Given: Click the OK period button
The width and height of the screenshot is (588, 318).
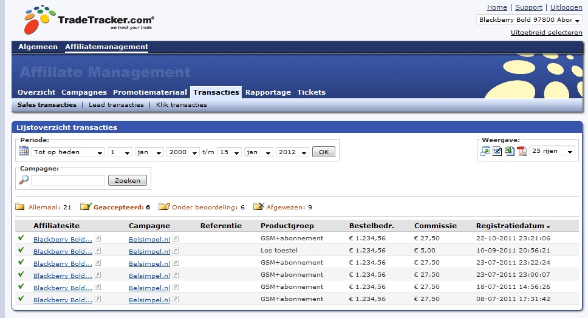Looking at the screenshot, I should click(x=324, y=152).
